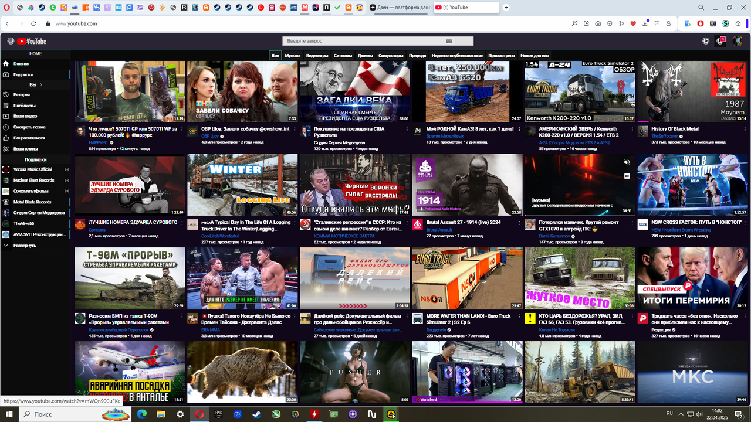
Task: Open Союзмультфильм channel
Action: [x=35, y=191]
